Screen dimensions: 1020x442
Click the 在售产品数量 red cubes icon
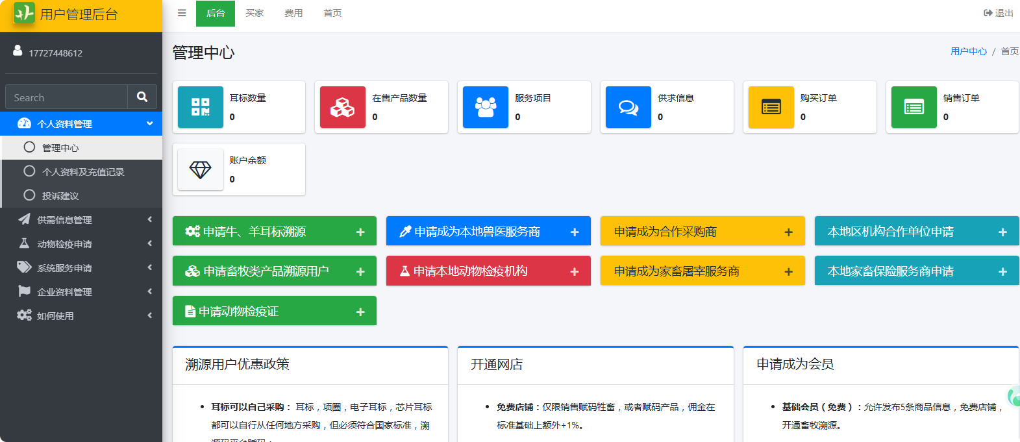pyautogui.click(x=343, y=107)
